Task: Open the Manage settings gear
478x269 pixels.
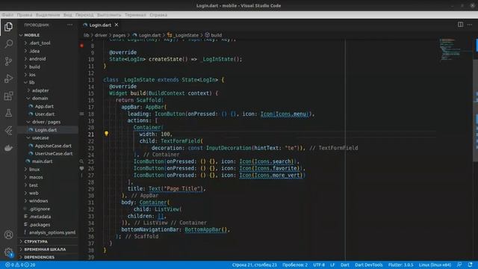Action: click(8, 252)
